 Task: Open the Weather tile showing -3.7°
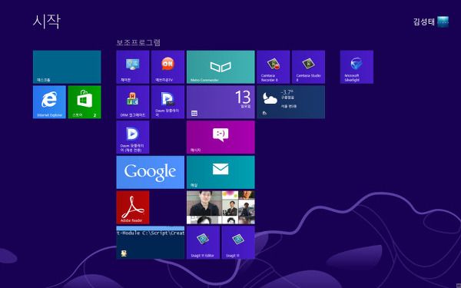pos(290,102)
